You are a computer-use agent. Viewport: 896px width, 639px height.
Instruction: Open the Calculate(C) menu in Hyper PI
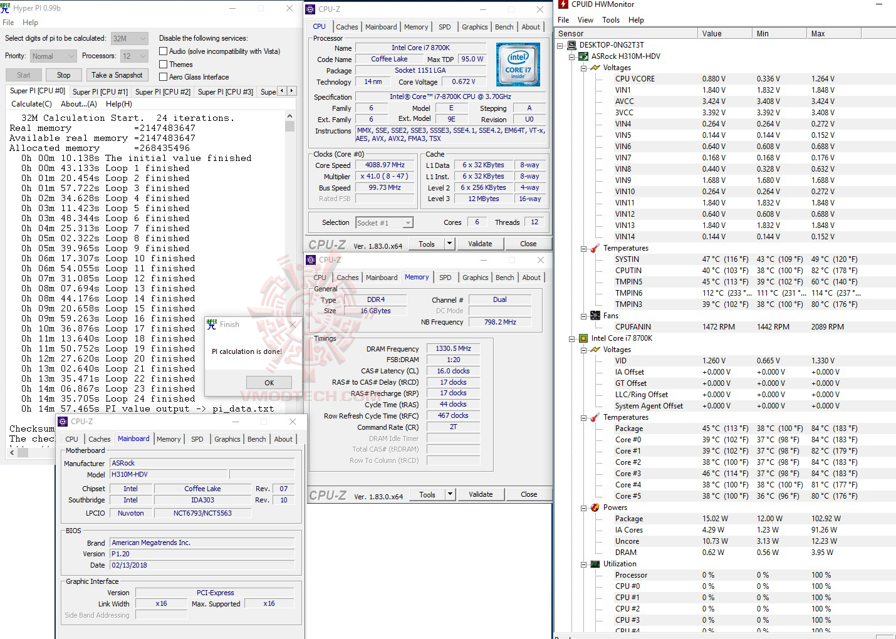(32, 104)
